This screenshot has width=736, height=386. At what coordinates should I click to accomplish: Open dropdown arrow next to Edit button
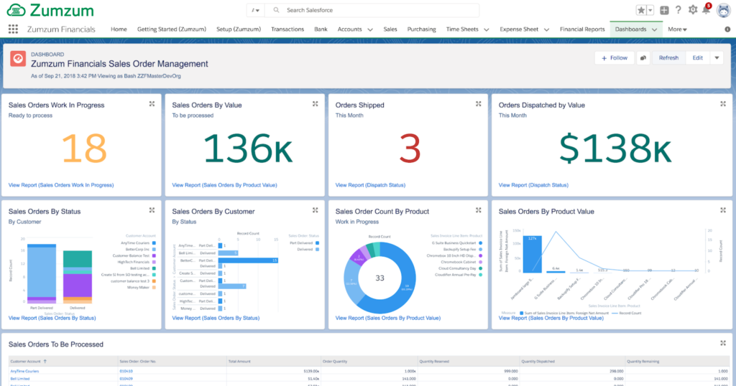pos(717,58)
